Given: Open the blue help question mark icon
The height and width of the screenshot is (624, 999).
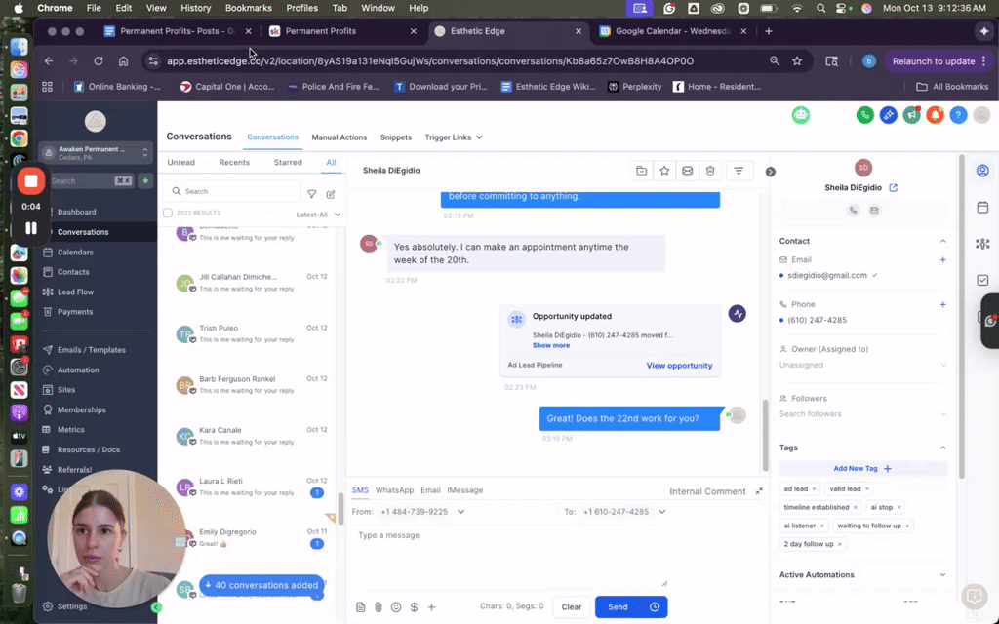Looking at the screenshot, I should click(x=958, y=115).
